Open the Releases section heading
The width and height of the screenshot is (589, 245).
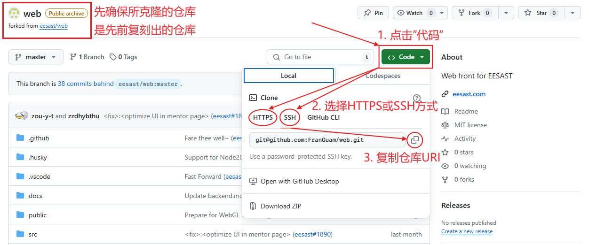click(x=456, y=206)
